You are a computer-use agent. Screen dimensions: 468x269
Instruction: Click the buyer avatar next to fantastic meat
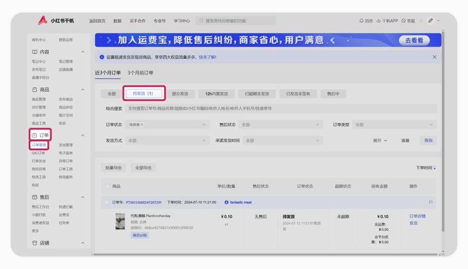[226, 202]
